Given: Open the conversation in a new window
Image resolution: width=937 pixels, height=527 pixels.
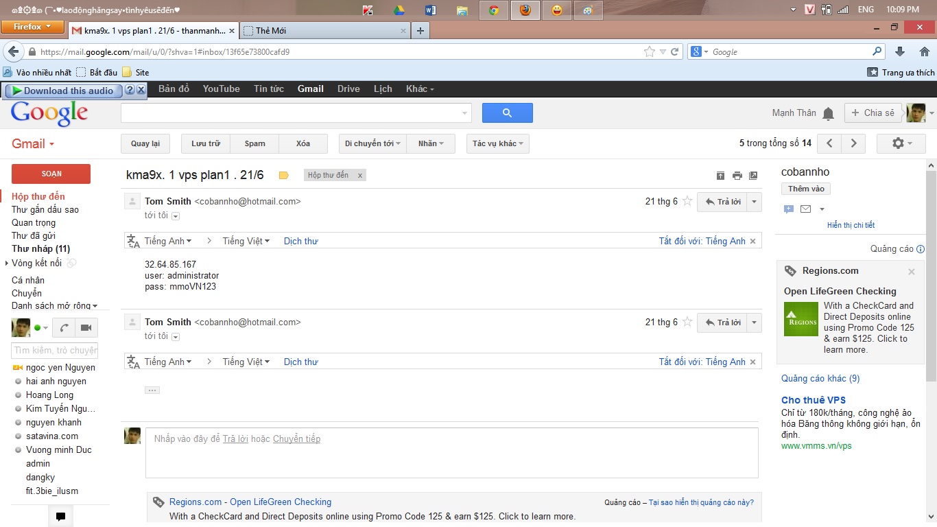Looking at the screenshot, I should [x=753, y=176].
